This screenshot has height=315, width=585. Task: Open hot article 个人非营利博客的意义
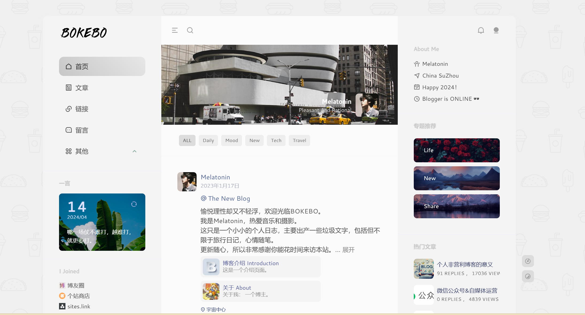pos(465,264)
